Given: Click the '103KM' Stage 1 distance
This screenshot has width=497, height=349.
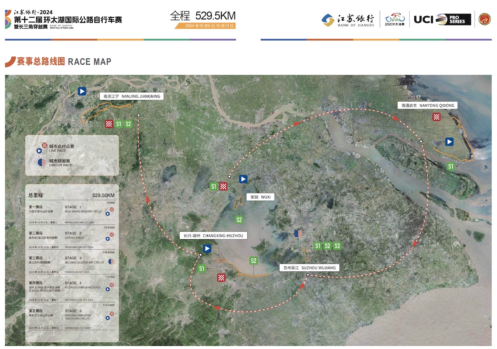Looking at the screenshot, I should pyautogui.click(x=111, y=203).
